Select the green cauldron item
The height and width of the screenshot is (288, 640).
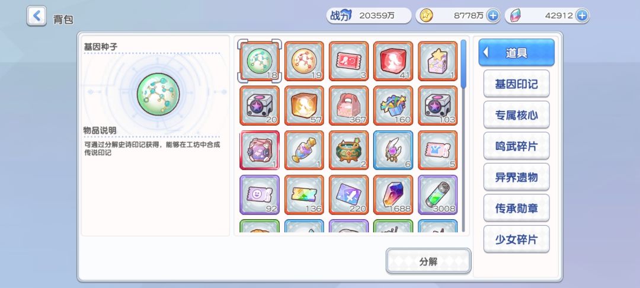[x=348, y=150]
